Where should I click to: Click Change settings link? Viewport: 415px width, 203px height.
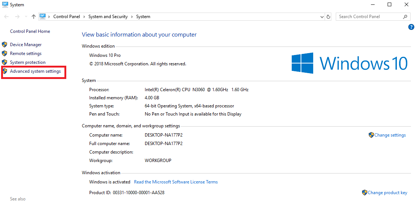[x=390, y=135]
